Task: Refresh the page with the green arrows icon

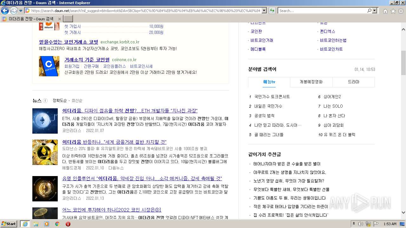Action: tap(272, 11)
